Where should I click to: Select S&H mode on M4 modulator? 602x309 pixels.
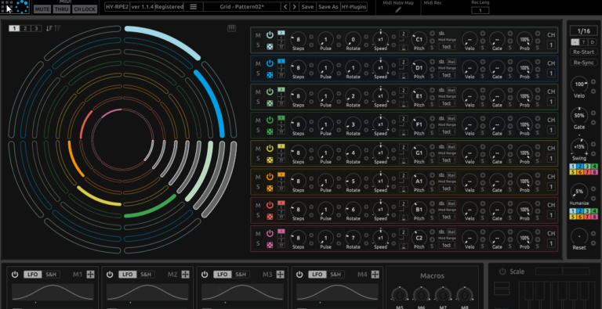(x=335, y=275)
